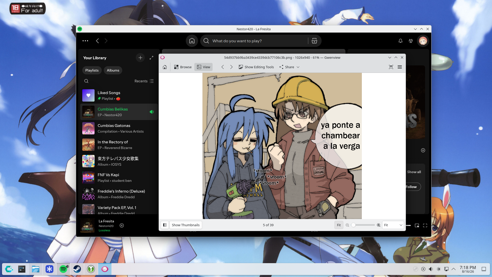Image resolution: width=492 pixels, height=277 pixels.
Task: Open Freddie's Inferno (Deluxe) album
Action: (x=119, y=194)
